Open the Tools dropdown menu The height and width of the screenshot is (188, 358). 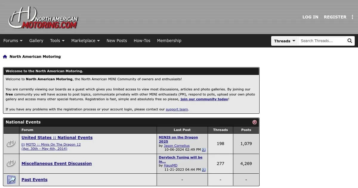click(x=57, y=41)
